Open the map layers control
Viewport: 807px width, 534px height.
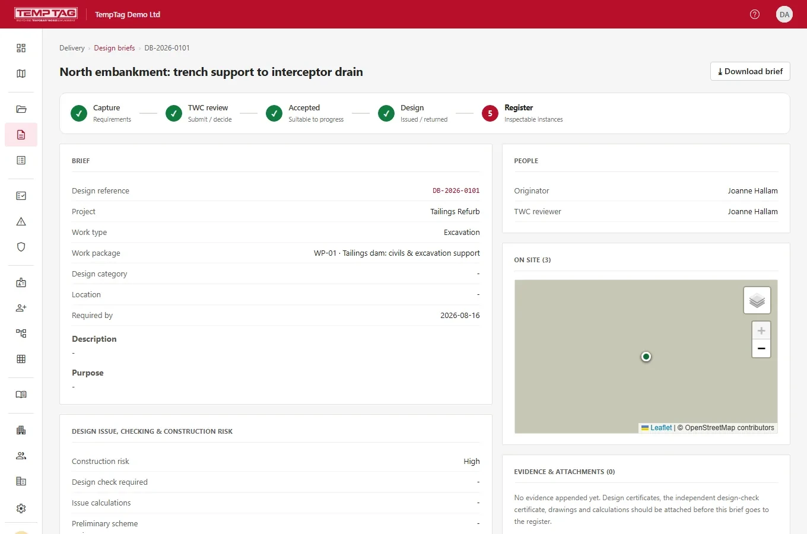tap(757, 300)
